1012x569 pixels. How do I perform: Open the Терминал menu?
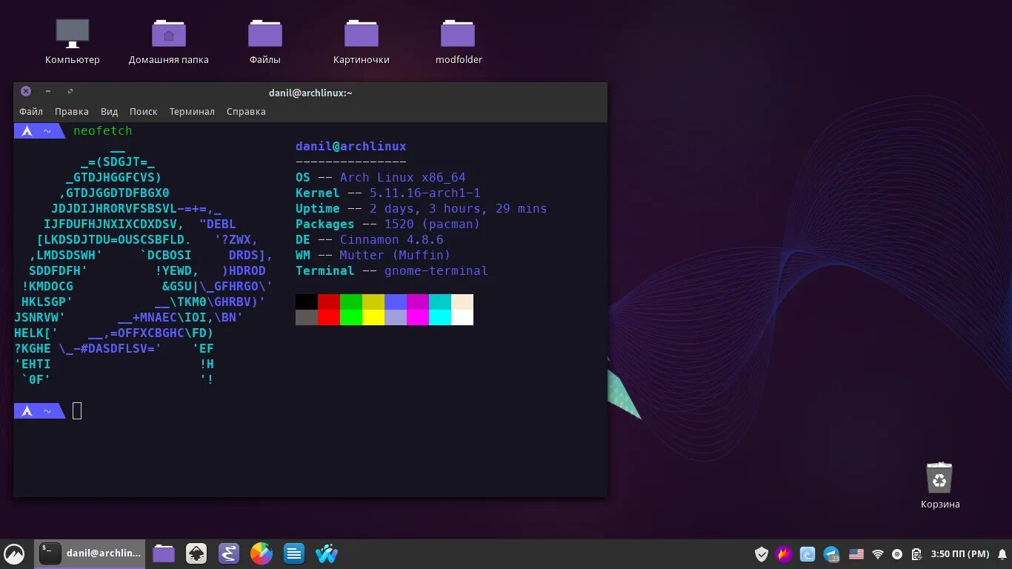tap(192, 112)
